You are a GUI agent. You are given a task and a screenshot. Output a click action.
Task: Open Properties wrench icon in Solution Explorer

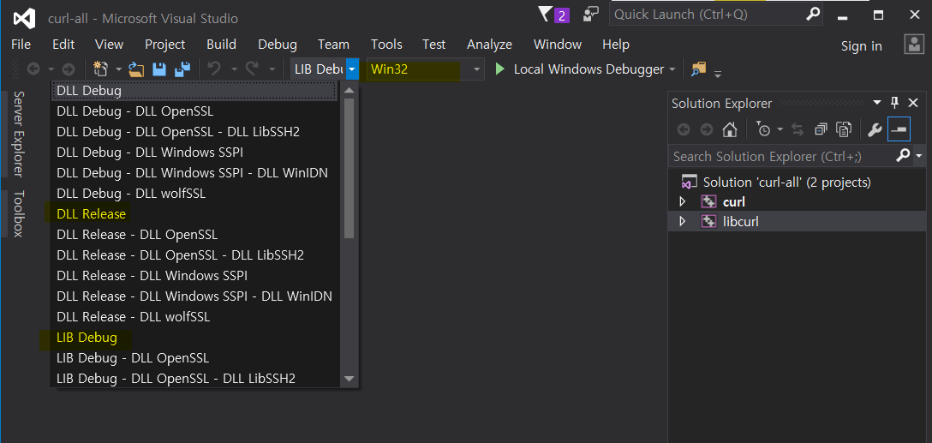click(875, 129)
